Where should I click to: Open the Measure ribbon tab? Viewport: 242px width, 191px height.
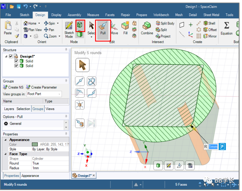93,15
